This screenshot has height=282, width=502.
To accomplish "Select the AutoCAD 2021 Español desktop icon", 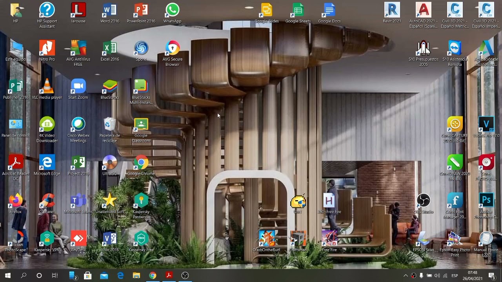I will point(424,15).
